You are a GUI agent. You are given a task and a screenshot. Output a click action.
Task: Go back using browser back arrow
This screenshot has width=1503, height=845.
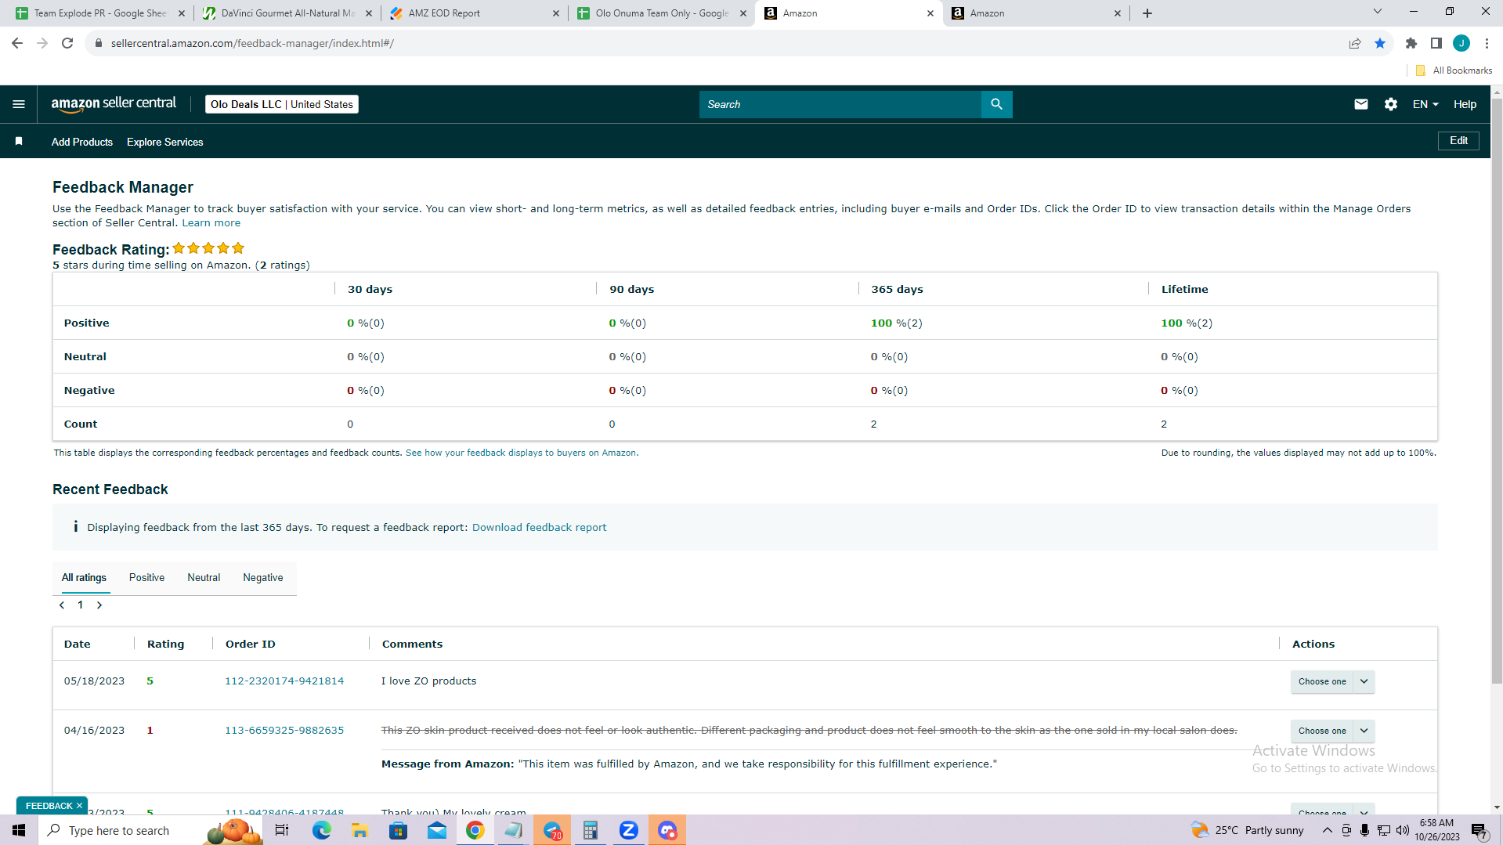(x=17, y=43)
